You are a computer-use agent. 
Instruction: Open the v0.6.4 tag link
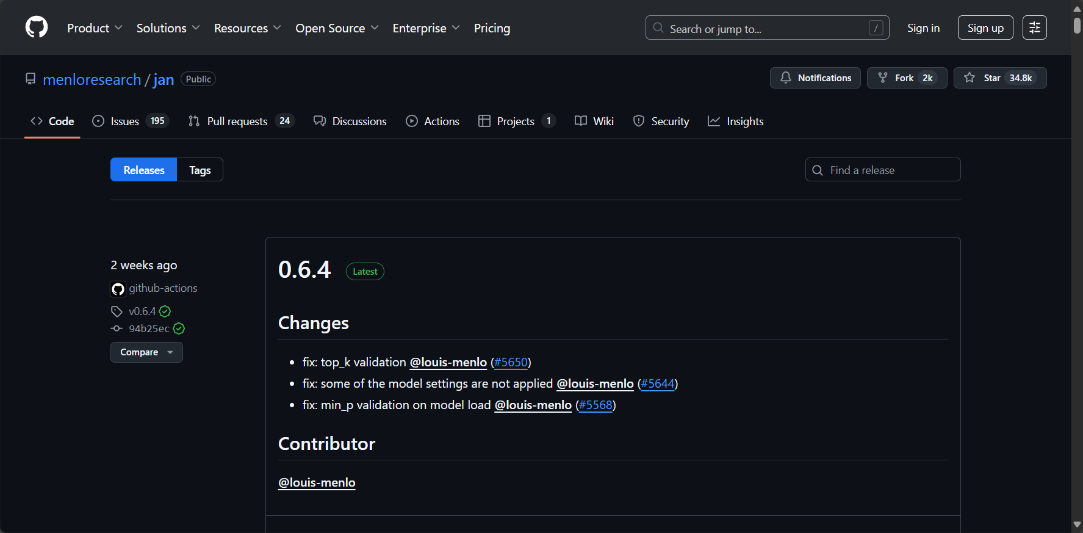tap(142, 311)
